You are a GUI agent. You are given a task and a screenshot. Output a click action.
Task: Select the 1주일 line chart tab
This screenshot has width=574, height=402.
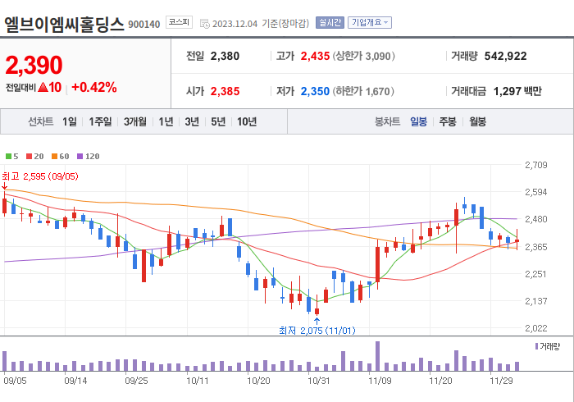[100, 121]
